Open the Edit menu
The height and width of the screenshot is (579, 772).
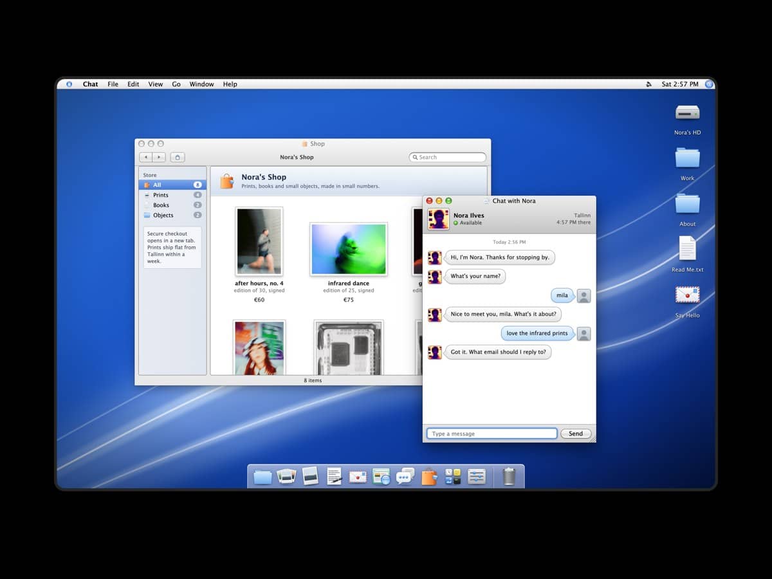click(133, 84)
